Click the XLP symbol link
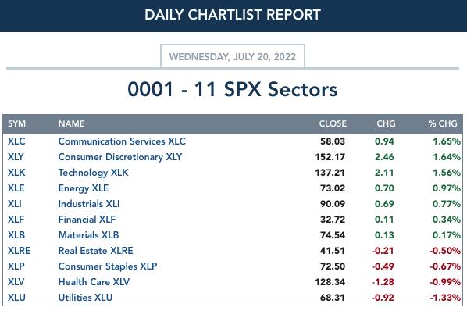Viewport: 467px width, 311px height. 16,266
